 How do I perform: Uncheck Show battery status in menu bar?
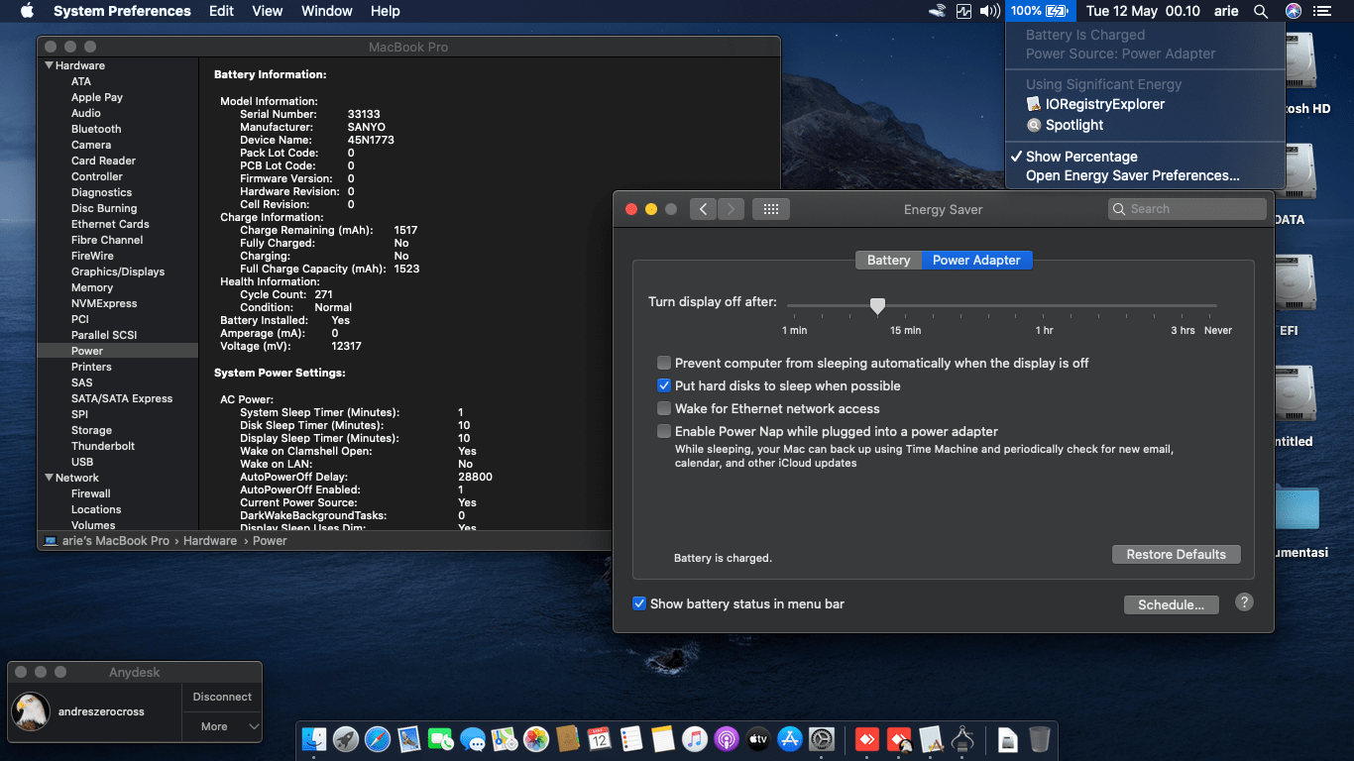(x=639, y=603)
